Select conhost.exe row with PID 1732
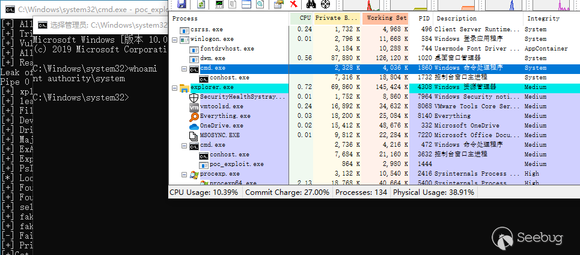 374,78
